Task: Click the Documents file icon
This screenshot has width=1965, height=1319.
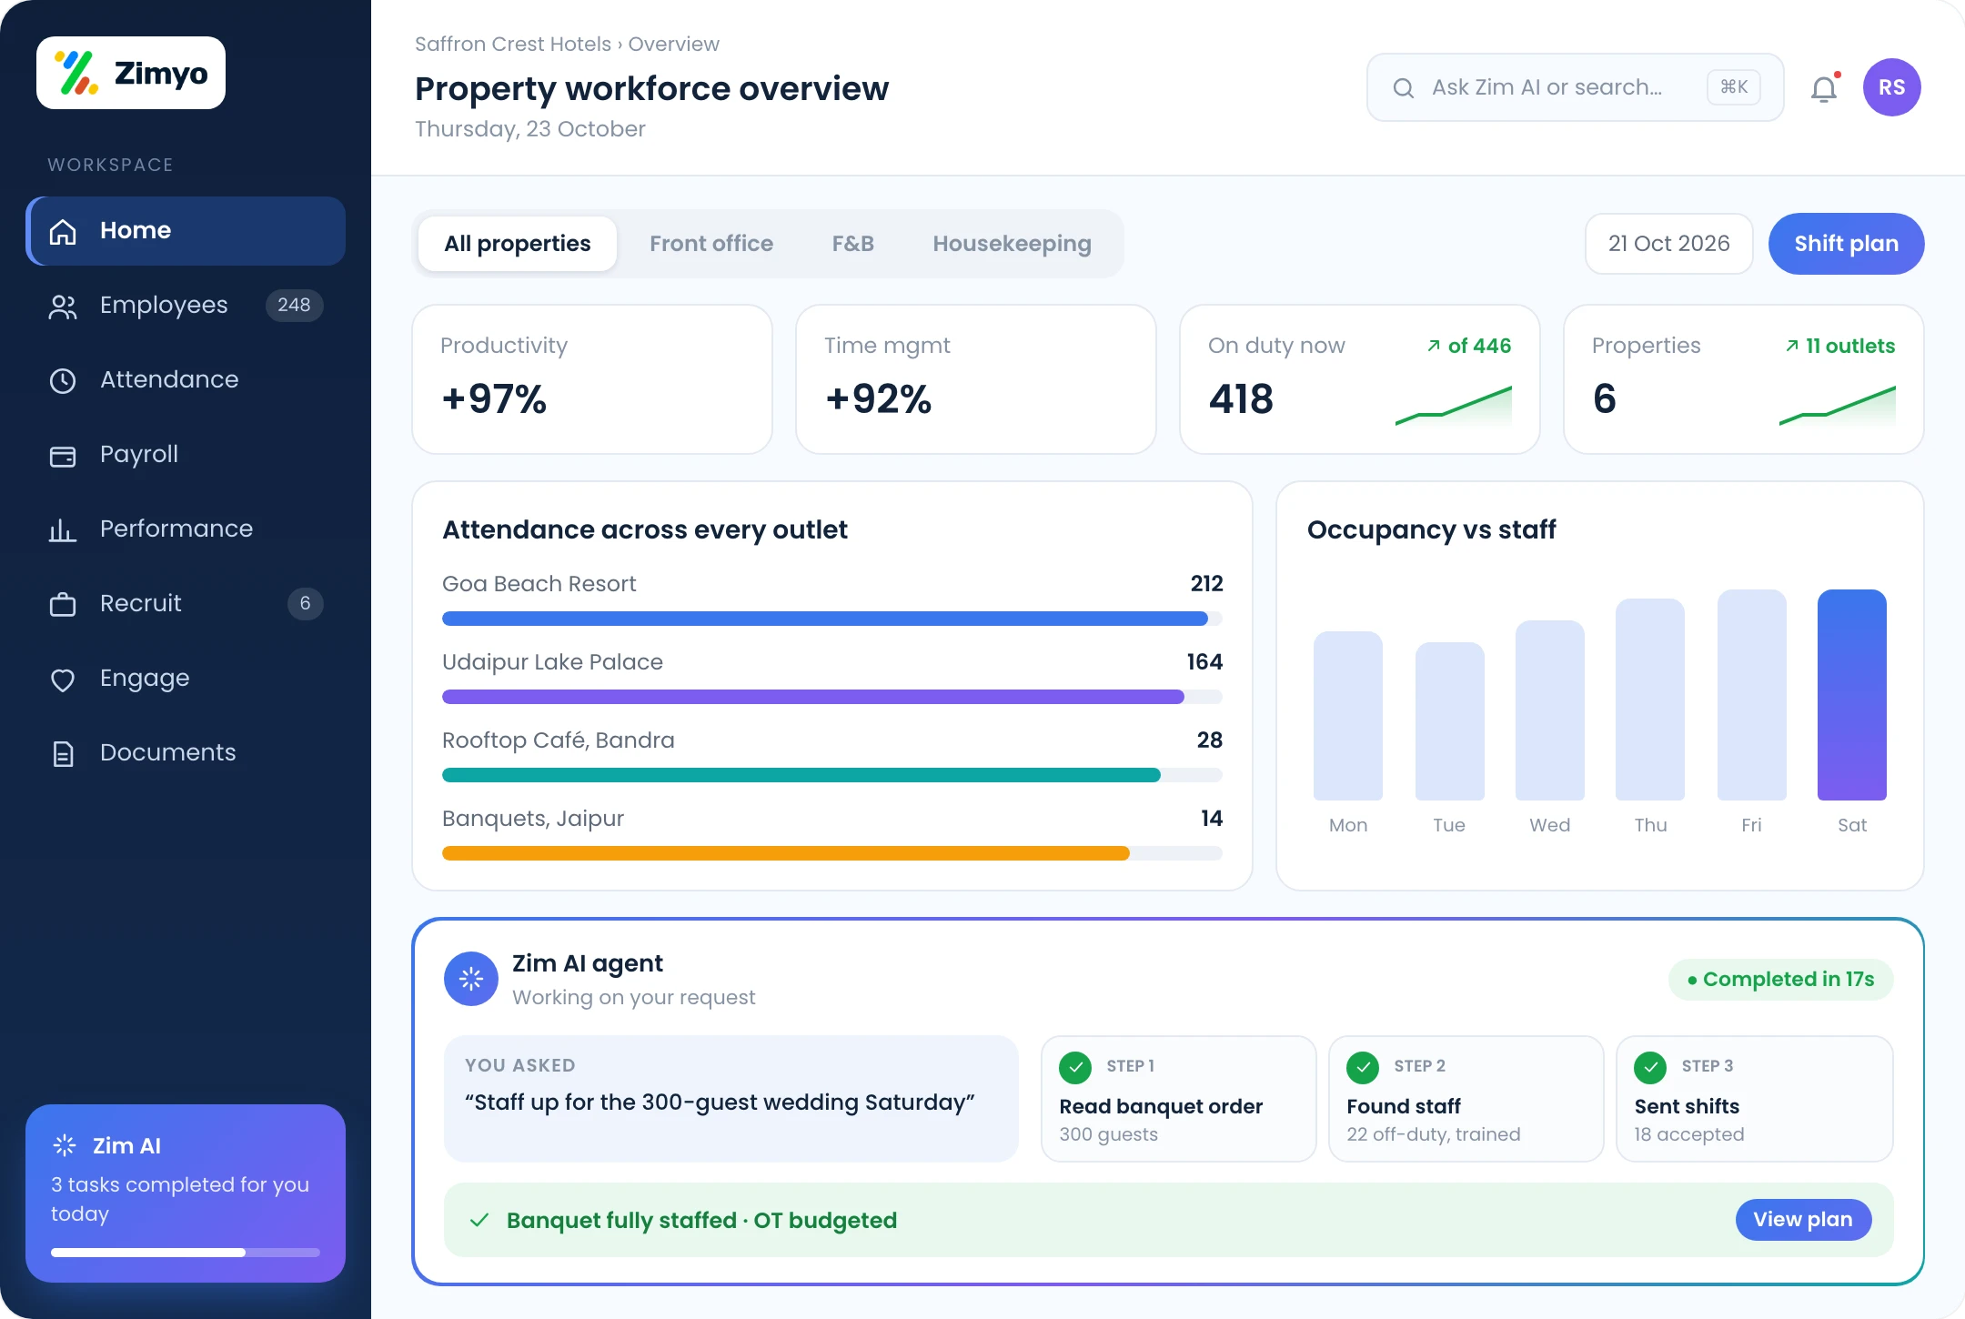Action: pyautogui.click(x=63, y=753)
